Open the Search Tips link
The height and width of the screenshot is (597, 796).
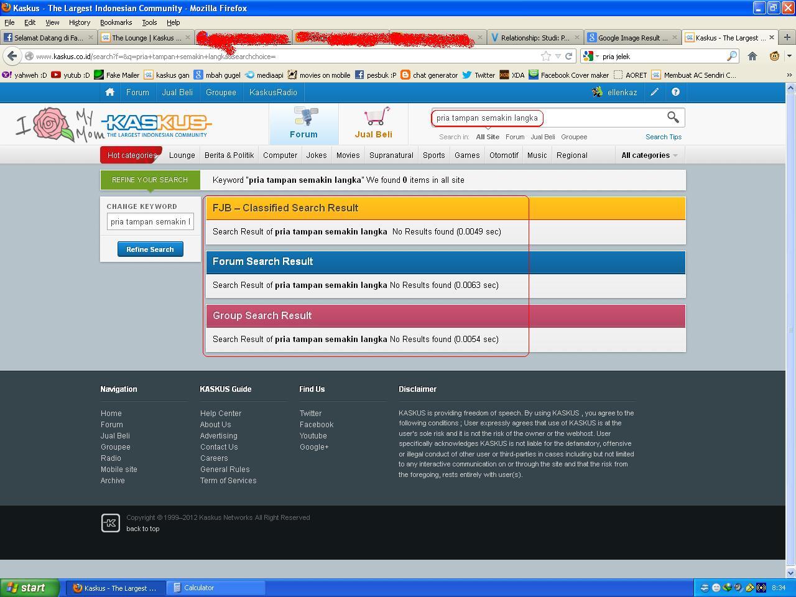pos(664,137)
